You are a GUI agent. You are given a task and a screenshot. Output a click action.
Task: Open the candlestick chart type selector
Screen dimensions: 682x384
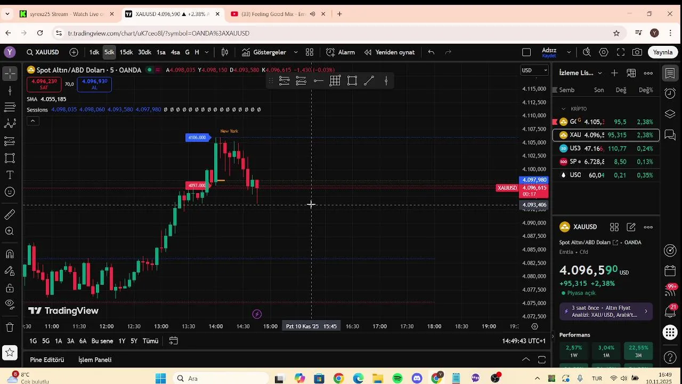[225, 52]
